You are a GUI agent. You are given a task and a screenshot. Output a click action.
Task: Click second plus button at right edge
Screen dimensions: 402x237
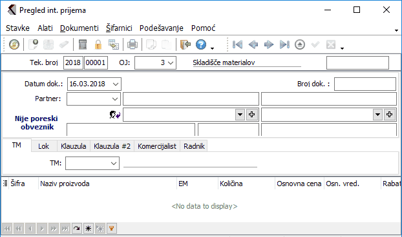pyautogui.click(x=390, y=115)
